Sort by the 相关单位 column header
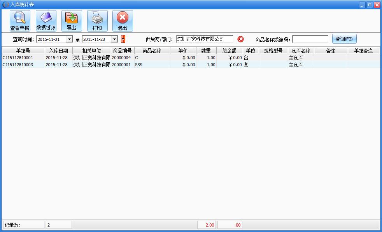 pyautogui.click(x=91, y=51)
